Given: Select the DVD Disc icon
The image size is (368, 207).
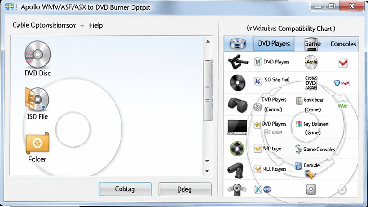Looking at the screenshot, I should 38,54.
